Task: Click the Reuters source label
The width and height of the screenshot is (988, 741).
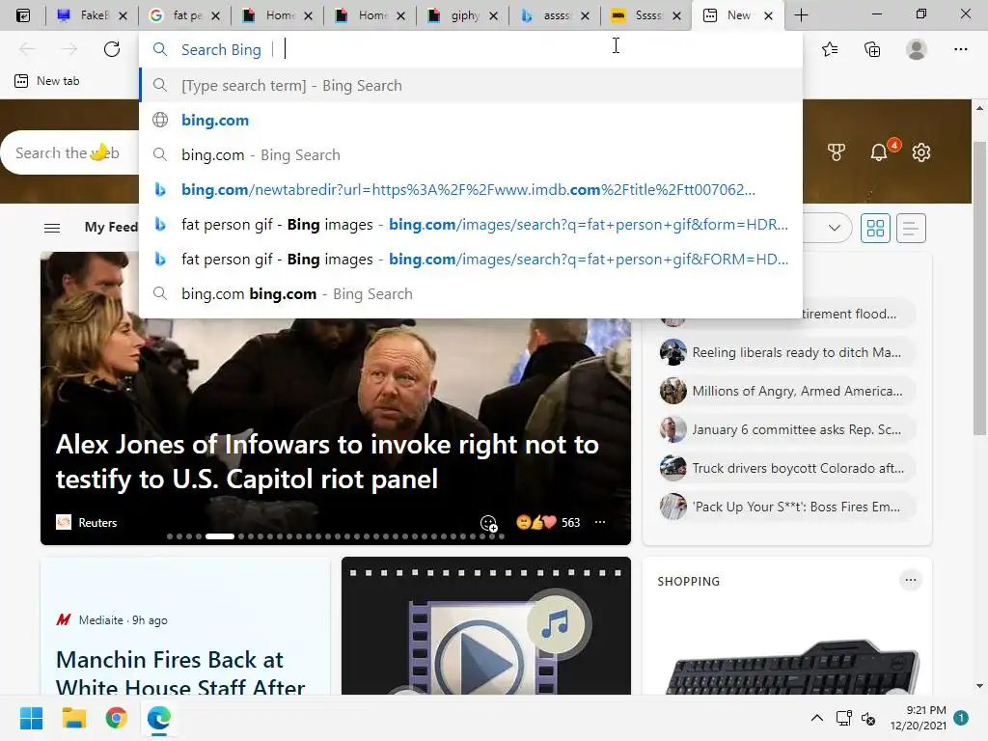Action: [x=97, y=522]
